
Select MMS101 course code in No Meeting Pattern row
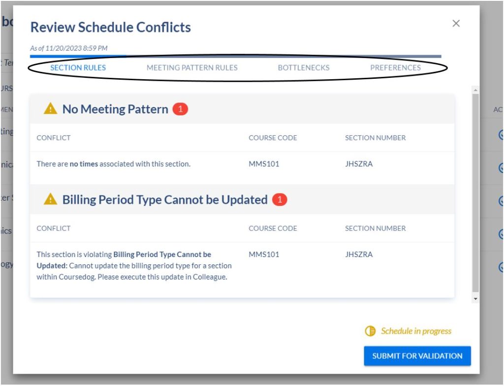point(264,164)
